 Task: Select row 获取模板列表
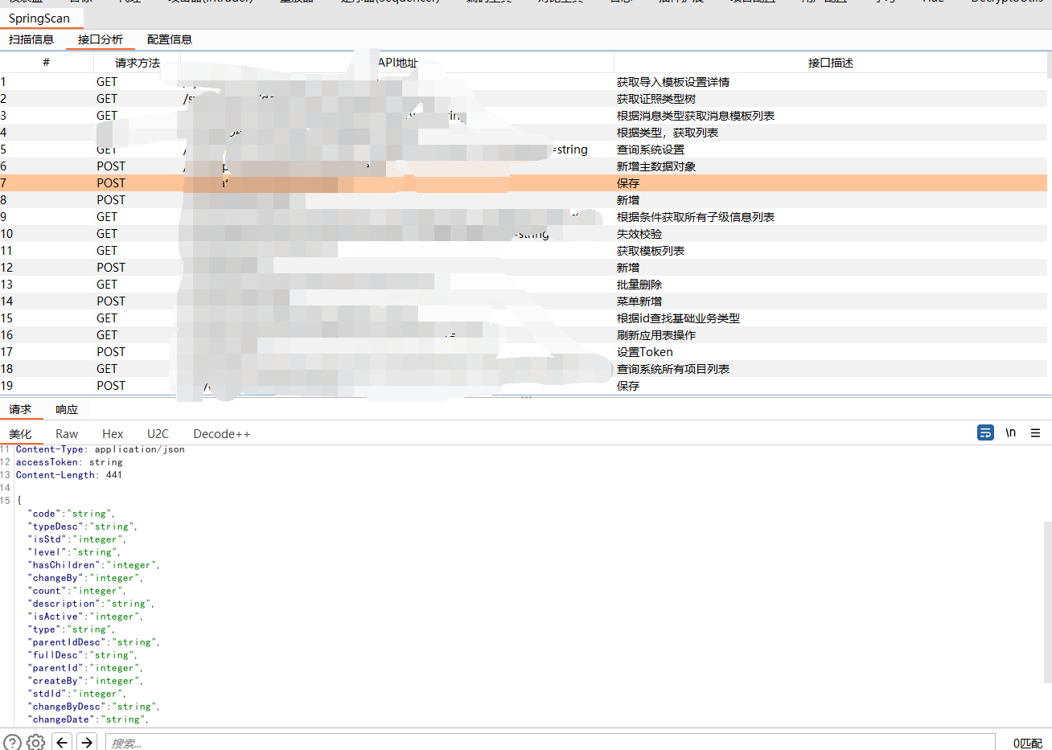[524, 251]
